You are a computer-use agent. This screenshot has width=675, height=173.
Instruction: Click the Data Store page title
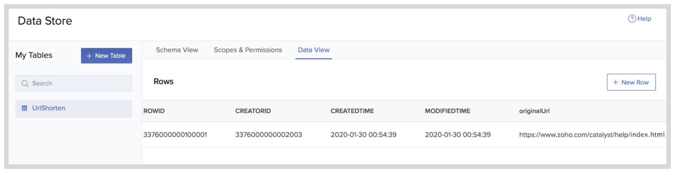pos(45,21)
